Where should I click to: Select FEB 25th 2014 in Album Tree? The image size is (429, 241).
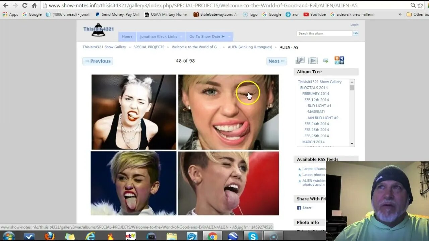[317, 130]
